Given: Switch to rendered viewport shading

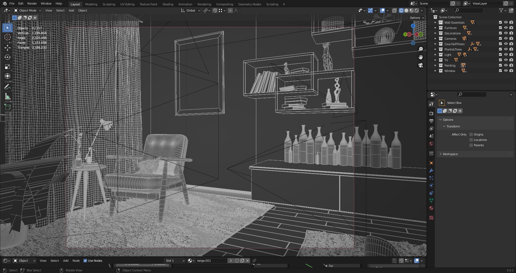Looking at the screenshot, I should (417, 10).
